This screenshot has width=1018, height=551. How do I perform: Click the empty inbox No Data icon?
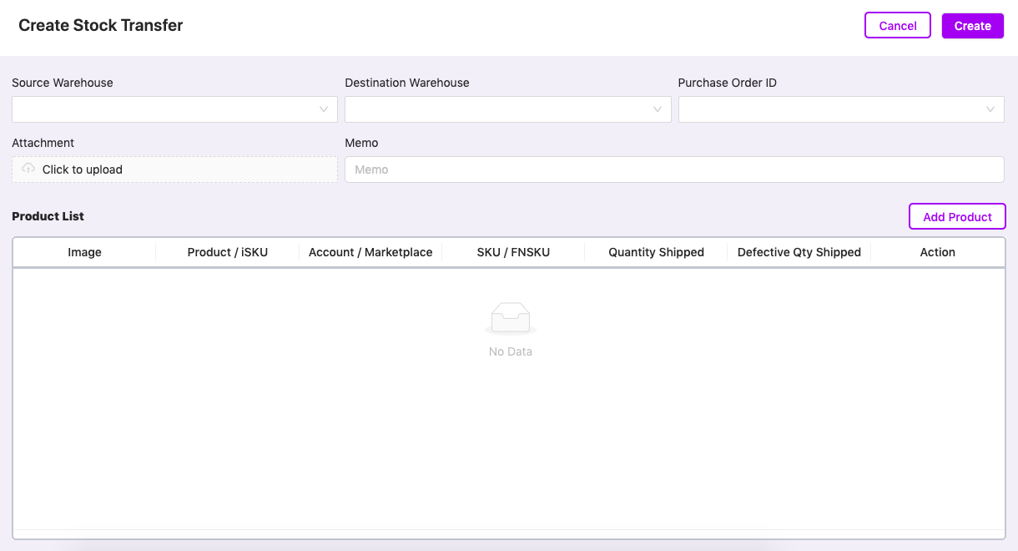(x=511, y=319)
